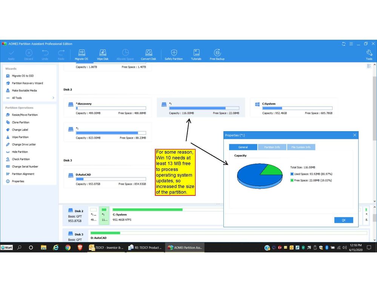This screenshot has width=377, height=292.
Task: Click the Start button on taskbar
Action: click(x=7, y=247)
